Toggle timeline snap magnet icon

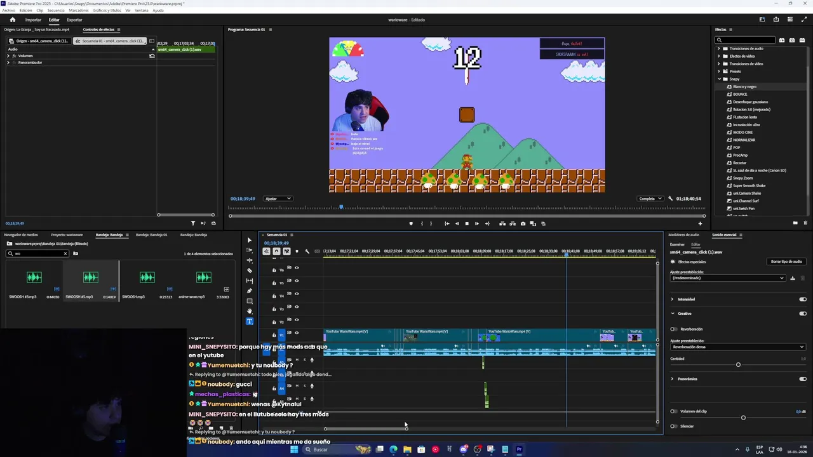(x=276, y=251)
